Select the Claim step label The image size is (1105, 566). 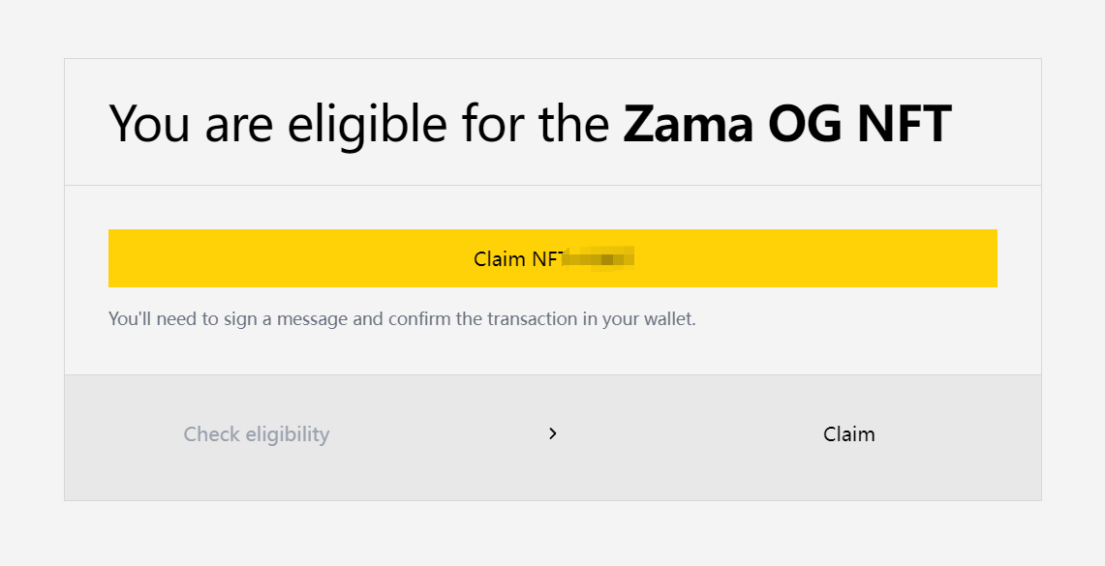point(848,434)
